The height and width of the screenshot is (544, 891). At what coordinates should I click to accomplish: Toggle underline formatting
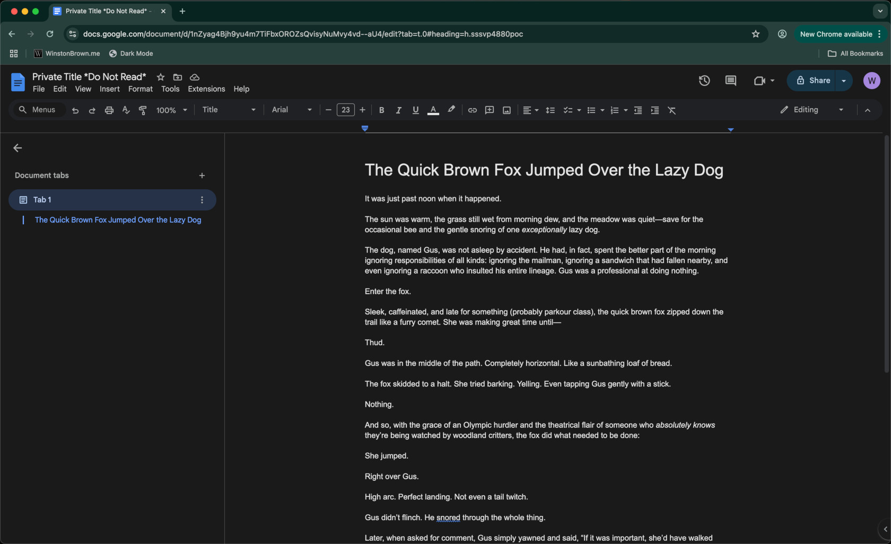coord(415,110)
